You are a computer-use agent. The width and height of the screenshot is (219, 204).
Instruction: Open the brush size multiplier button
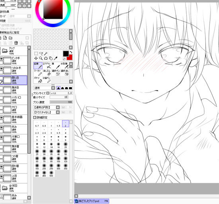pyautogui.click(x=48, y=93)
